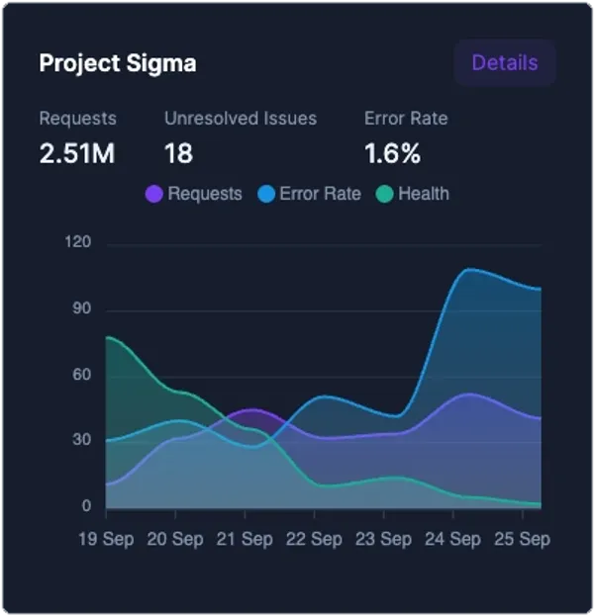Click the 20 Sep axis label
594x615 pixels.
(175, 540)
